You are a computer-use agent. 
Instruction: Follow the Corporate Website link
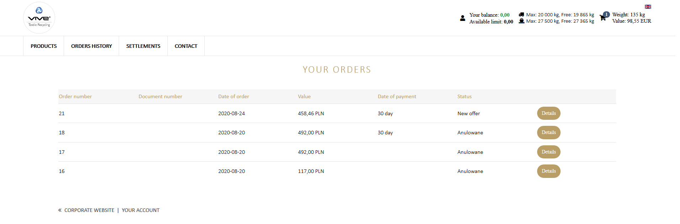(x=89, y=210)
